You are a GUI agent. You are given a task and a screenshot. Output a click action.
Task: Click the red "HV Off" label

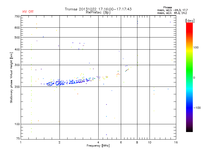point(28,12)
